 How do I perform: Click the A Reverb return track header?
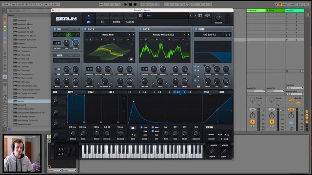256,10
